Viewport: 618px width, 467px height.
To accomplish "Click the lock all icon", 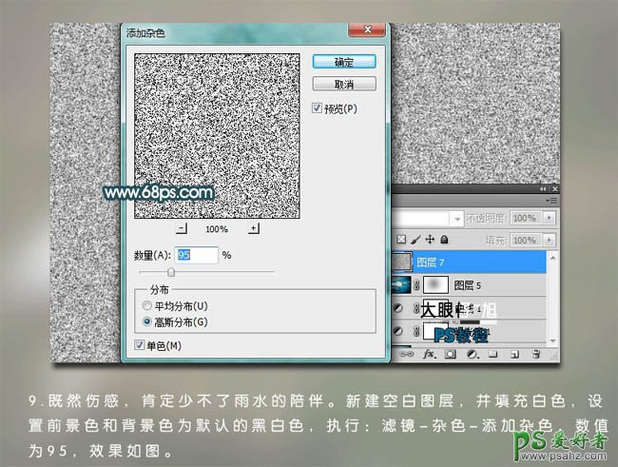I will click(x=446, y=238).
